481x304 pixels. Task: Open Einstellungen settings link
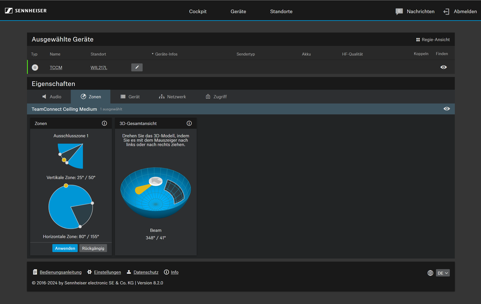[107, 272]
